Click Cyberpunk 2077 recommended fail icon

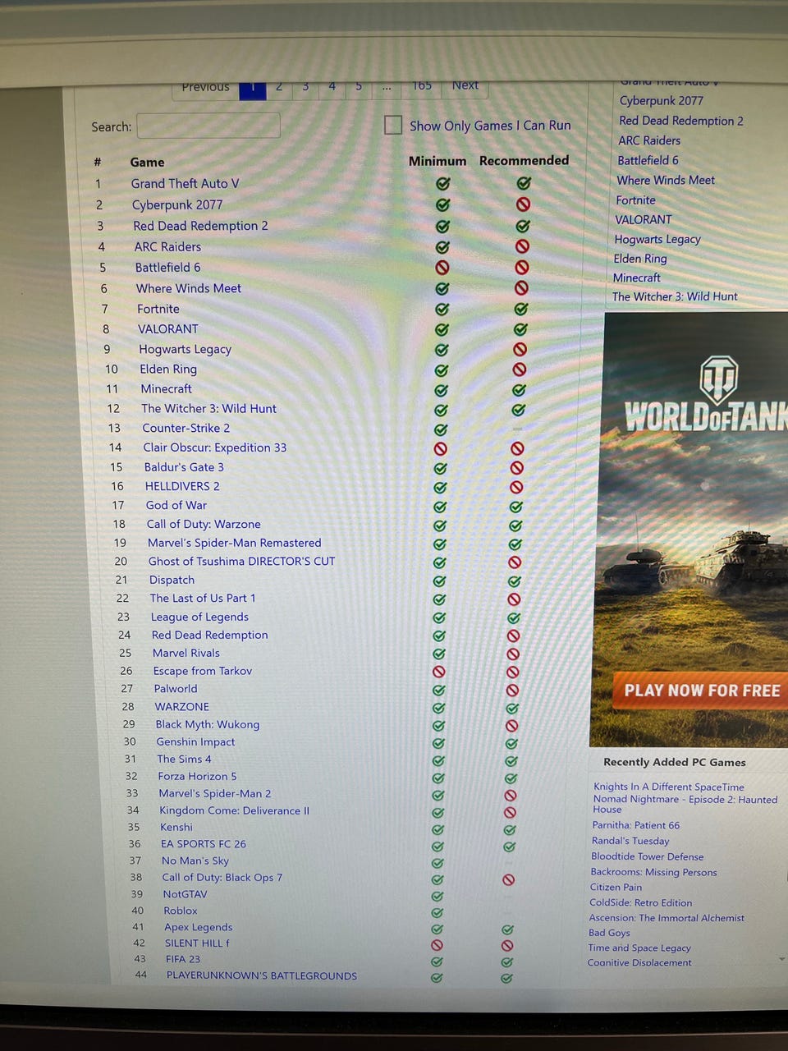tap(523, 204)
